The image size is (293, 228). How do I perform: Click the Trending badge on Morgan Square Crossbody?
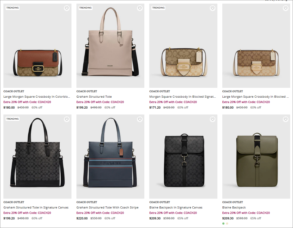click(x=158, y=8)
